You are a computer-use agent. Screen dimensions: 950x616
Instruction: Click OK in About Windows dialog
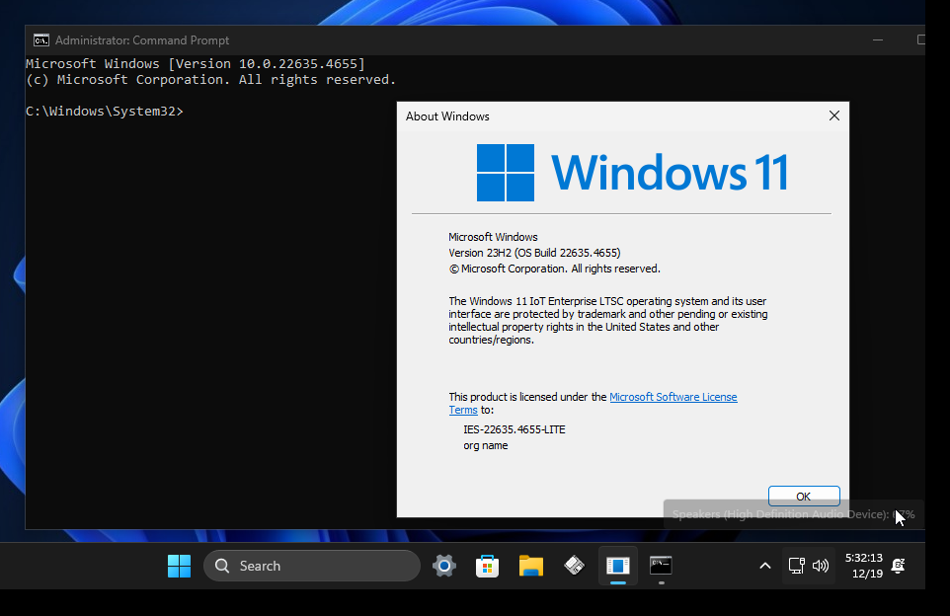click(804, 497)
